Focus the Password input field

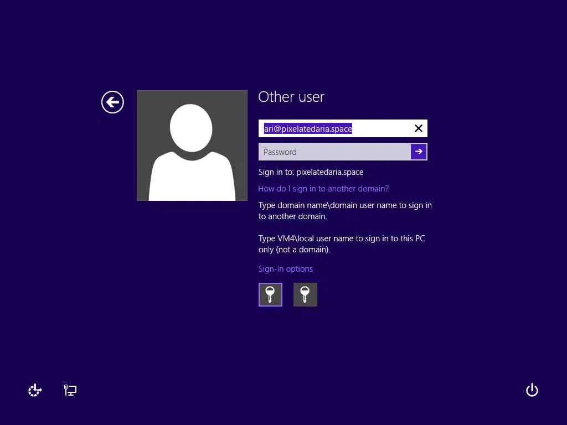tap(334, 152)
